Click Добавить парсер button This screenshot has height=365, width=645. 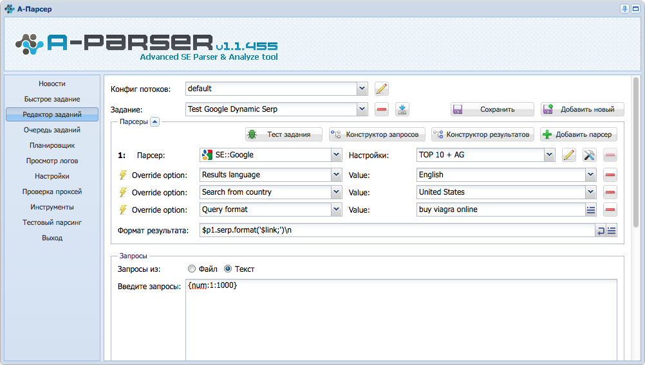click(x=579, y=134)
